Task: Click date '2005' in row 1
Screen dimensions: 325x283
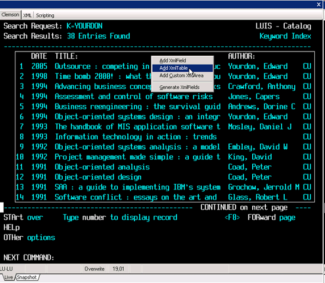Action: (x=40, y=66)
